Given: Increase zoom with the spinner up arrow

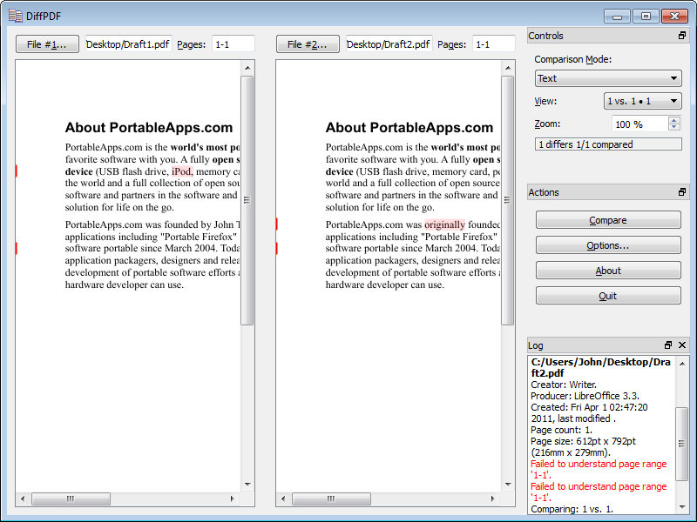Looking at the screenshot, I should [674, 120].
